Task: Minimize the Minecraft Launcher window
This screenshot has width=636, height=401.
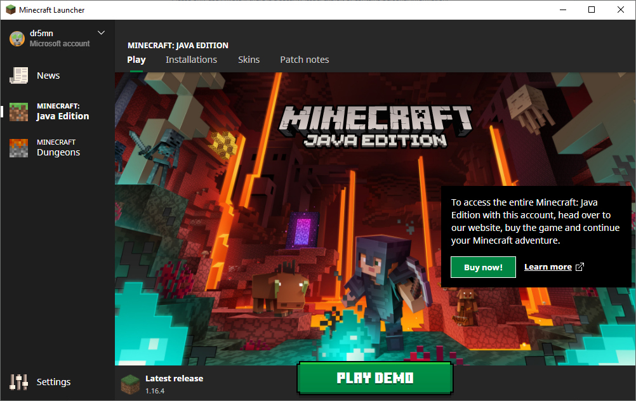Action: coord(563,10)
